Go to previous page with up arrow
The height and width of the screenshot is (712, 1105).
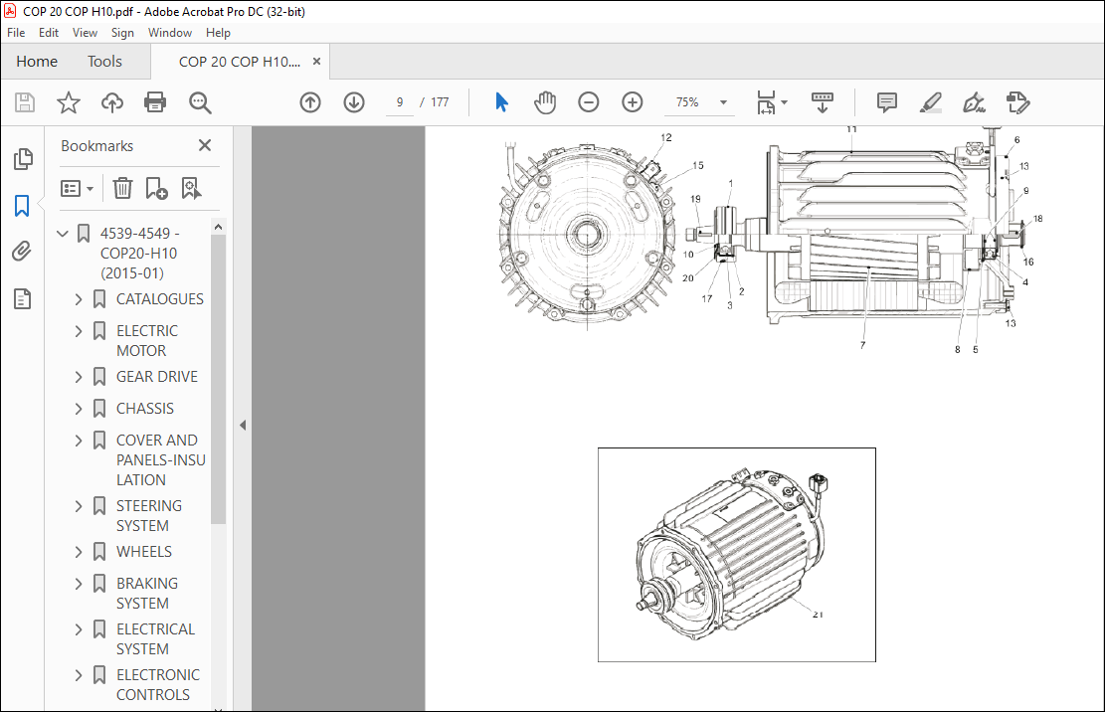point(310,102)
